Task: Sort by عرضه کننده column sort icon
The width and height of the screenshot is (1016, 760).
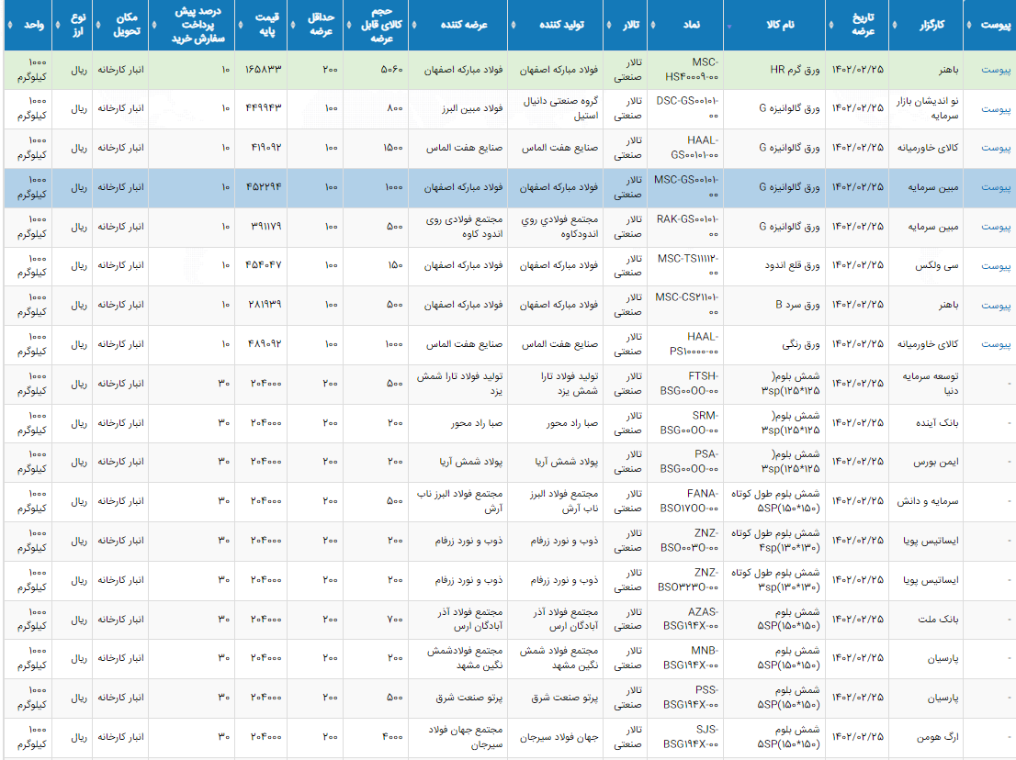Action: (414, 26)
